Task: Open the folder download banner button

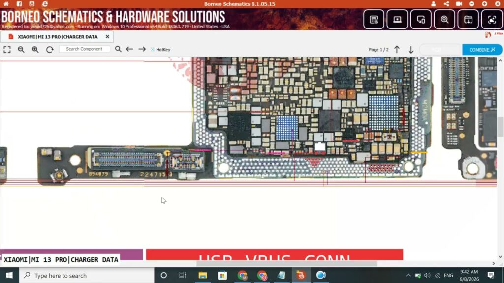Action: pos(468,20)
